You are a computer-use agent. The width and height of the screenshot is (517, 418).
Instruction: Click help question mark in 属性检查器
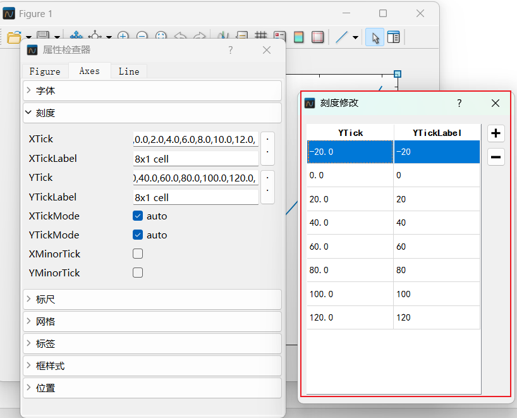[231, 50]
